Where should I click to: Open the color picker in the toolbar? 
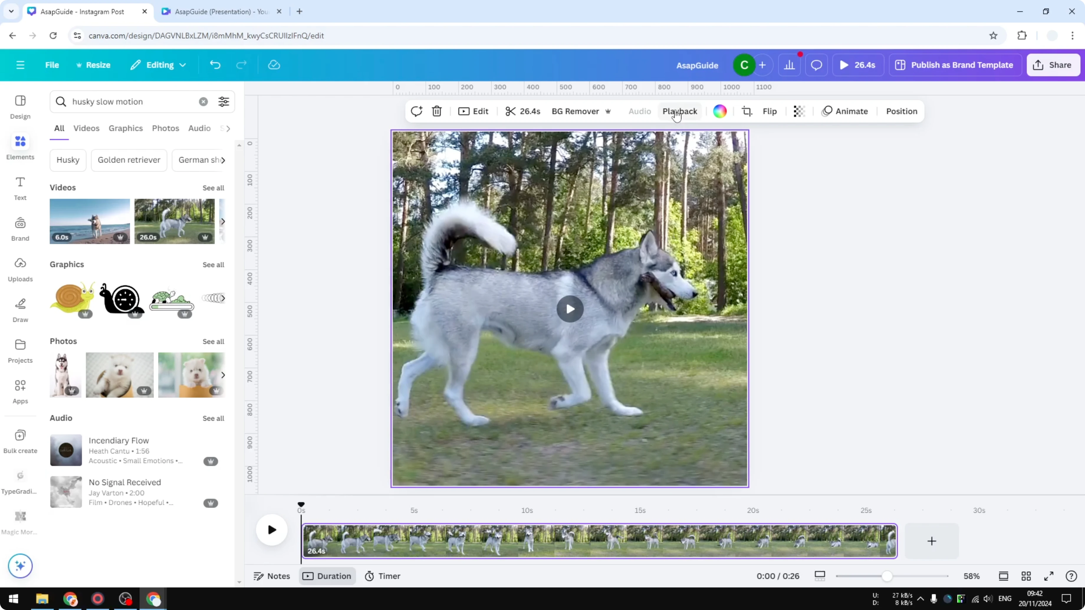720,111
